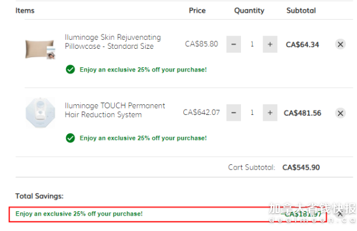The image size is (357, 231).
Task: Click the pillowcase quantity field showing 1
Action: (x=252, y=44)
